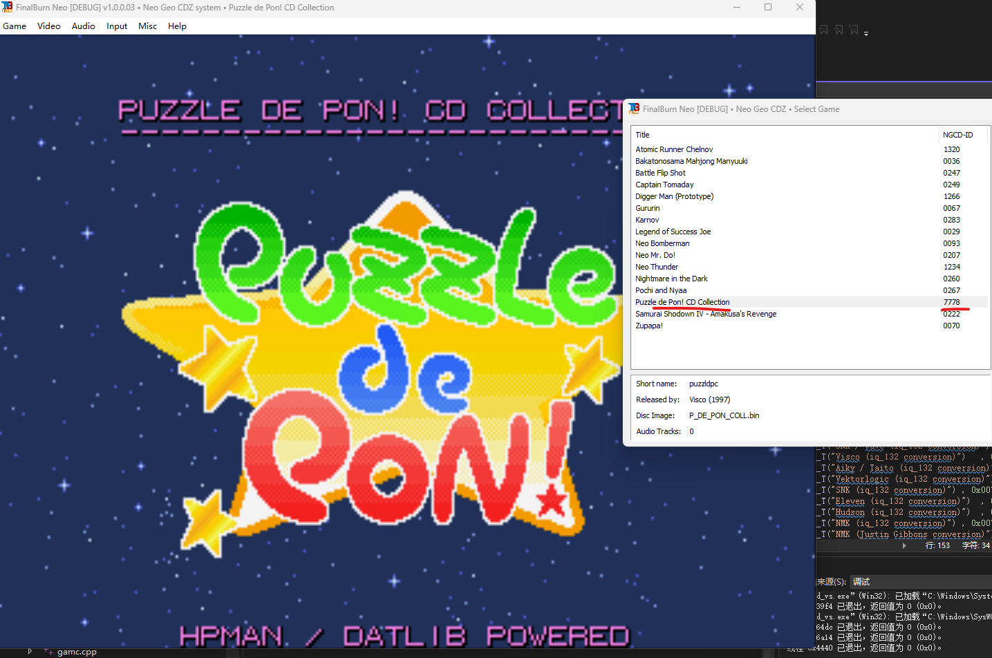Select Digger Man (Prototype) entry
The image size is (992, 658).
point(674,196)
